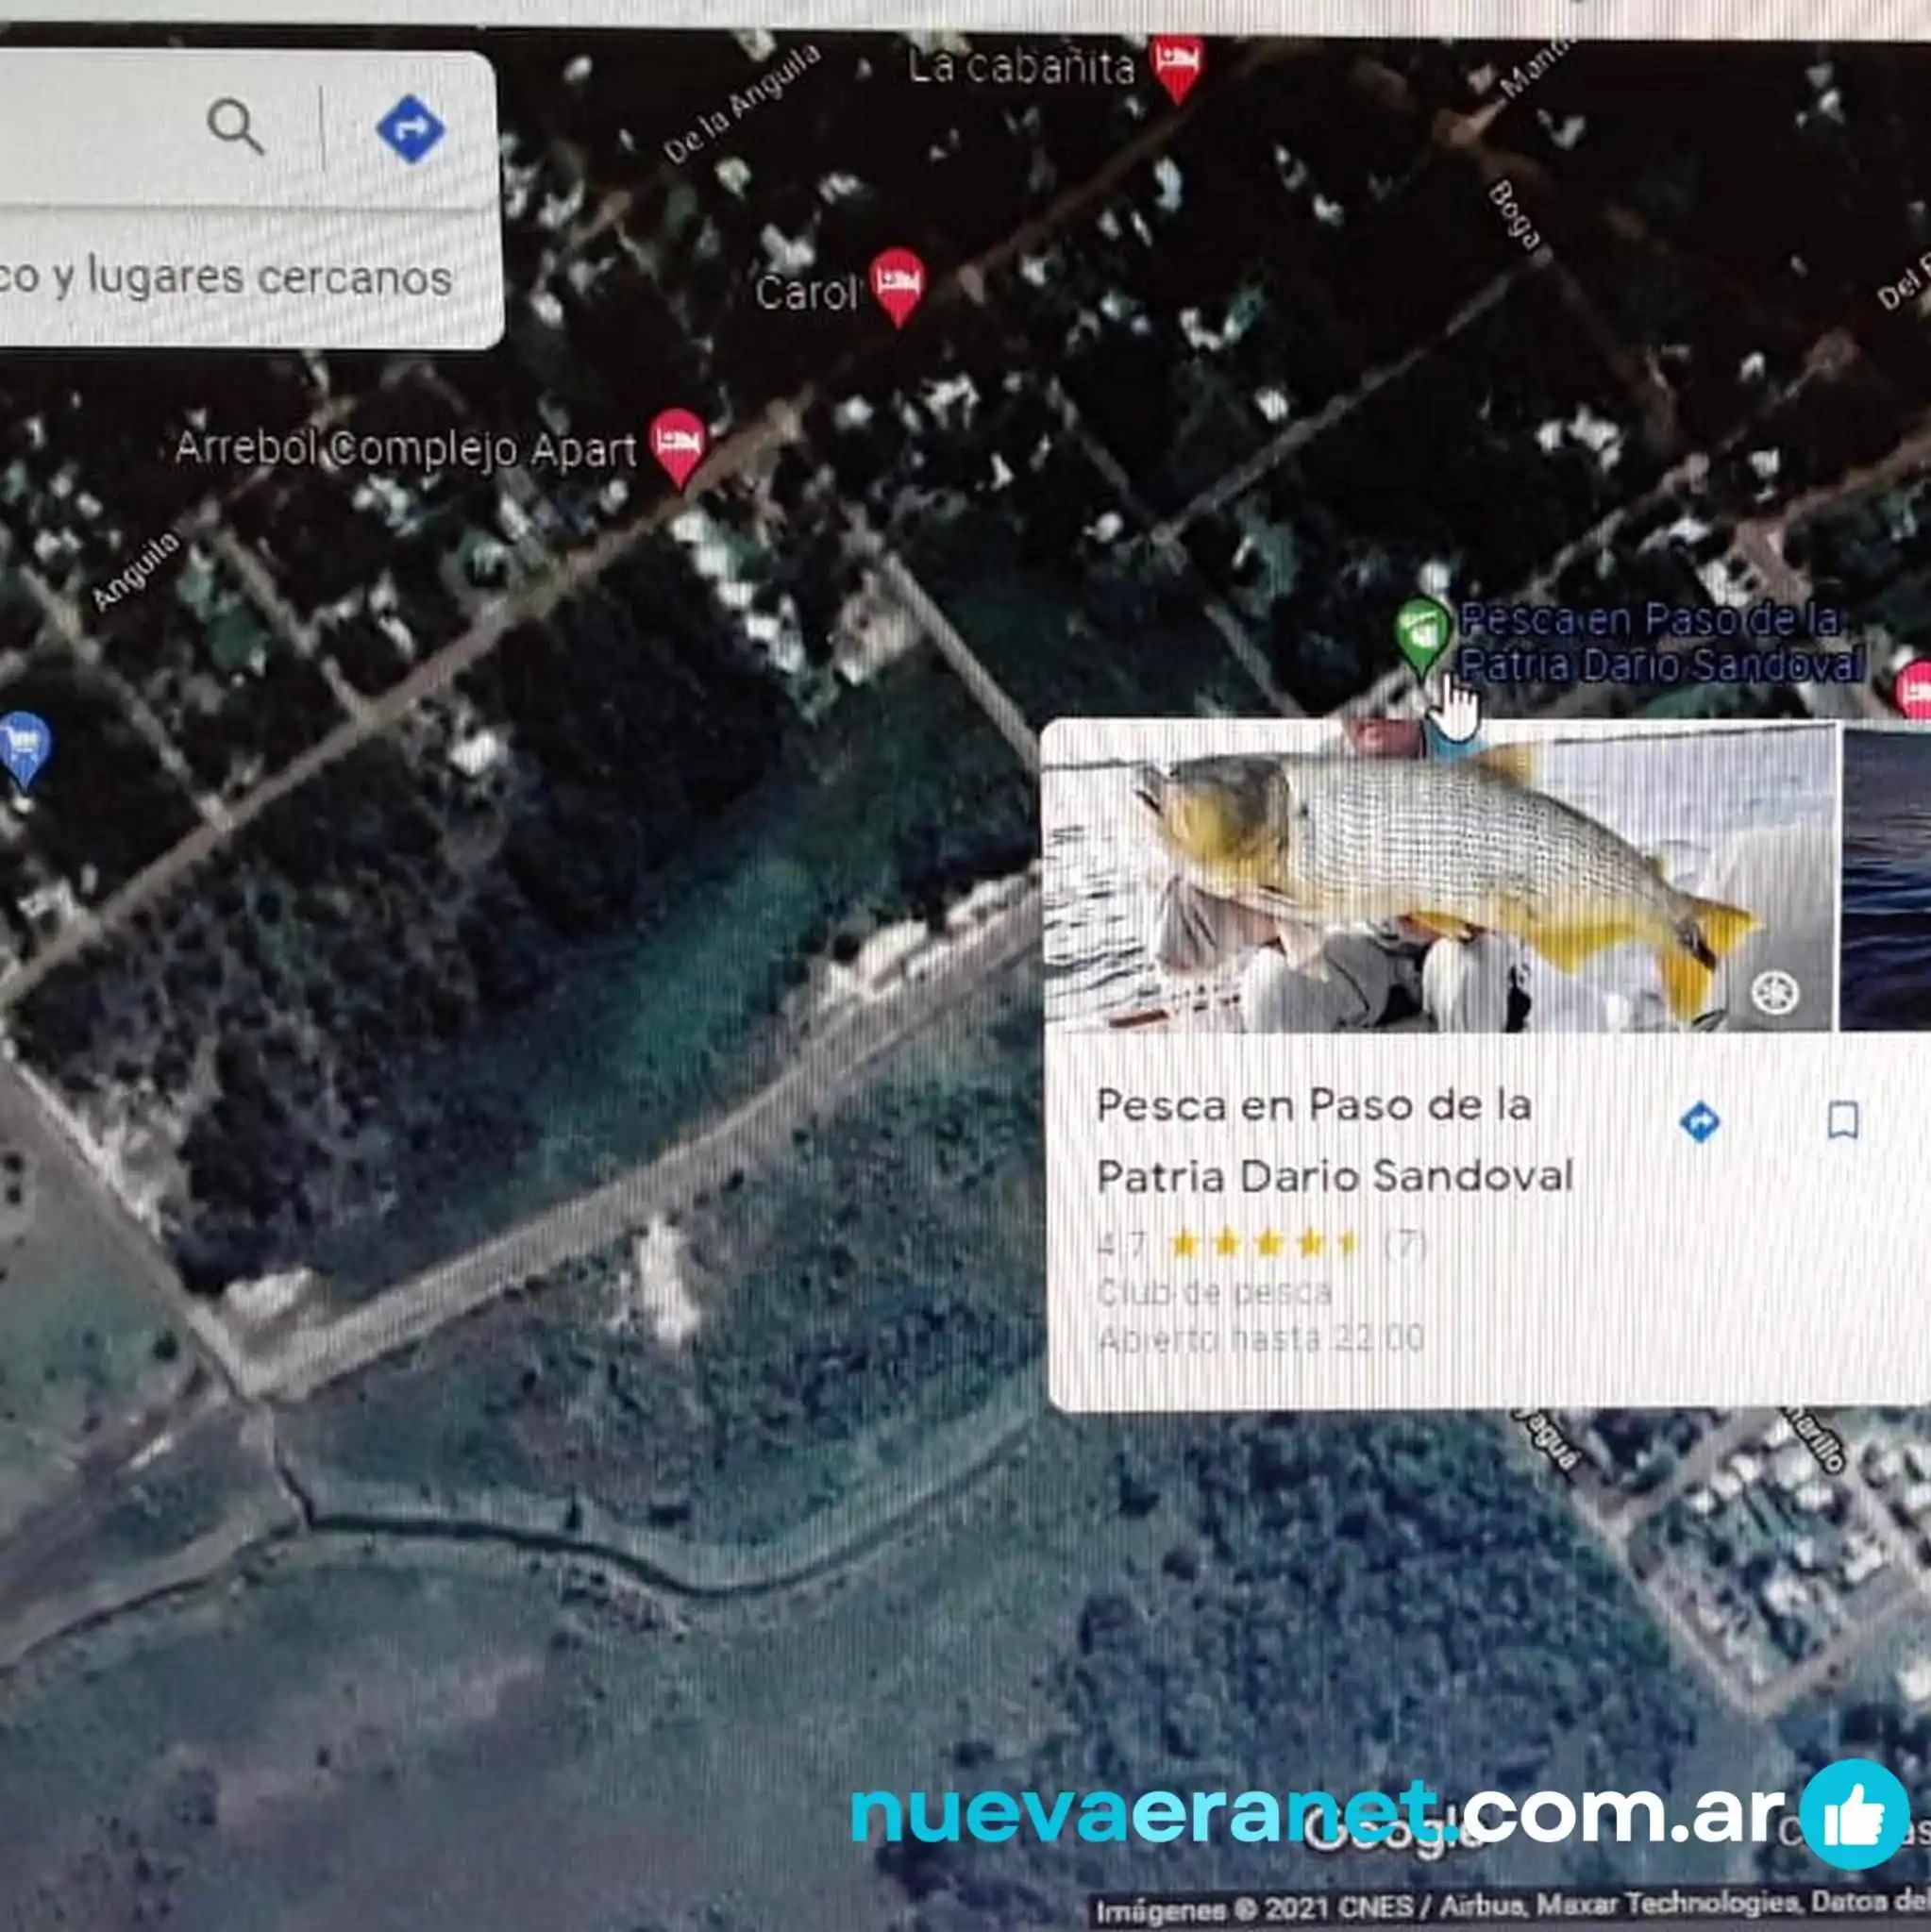The image size is (1931, 1932).
Task: Click the review count (7)
Action: [1405, 1244]
